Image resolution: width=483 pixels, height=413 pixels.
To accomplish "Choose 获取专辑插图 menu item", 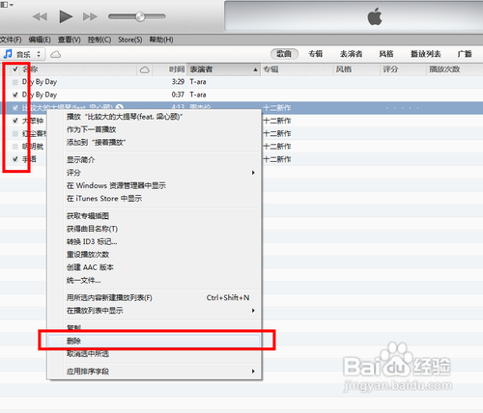I will click(154, 215).
